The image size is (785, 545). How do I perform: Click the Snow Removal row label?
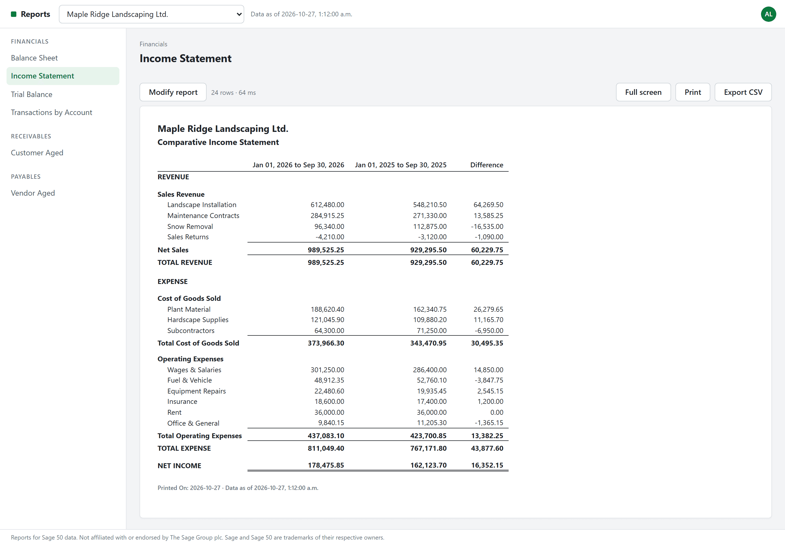[x=190, y=226]
